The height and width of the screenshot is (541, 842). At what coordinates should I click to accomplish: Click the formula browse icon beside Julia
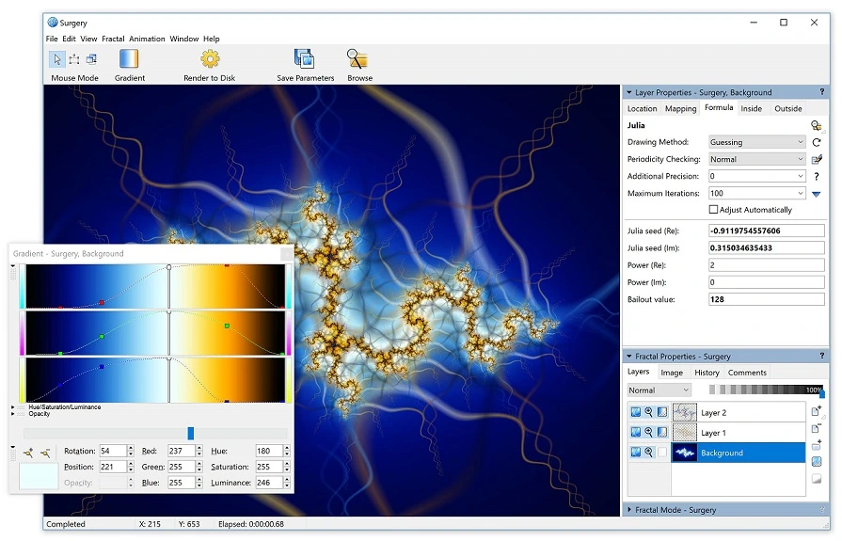coord(817,126)
